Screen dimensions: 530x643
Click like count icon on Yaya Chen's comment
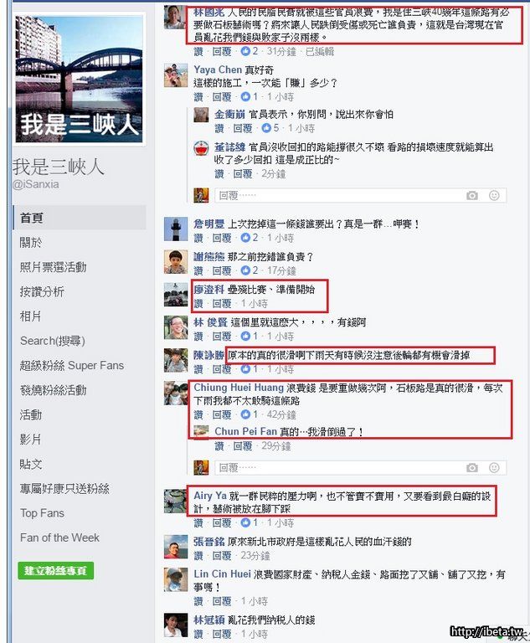click(245, 97)
